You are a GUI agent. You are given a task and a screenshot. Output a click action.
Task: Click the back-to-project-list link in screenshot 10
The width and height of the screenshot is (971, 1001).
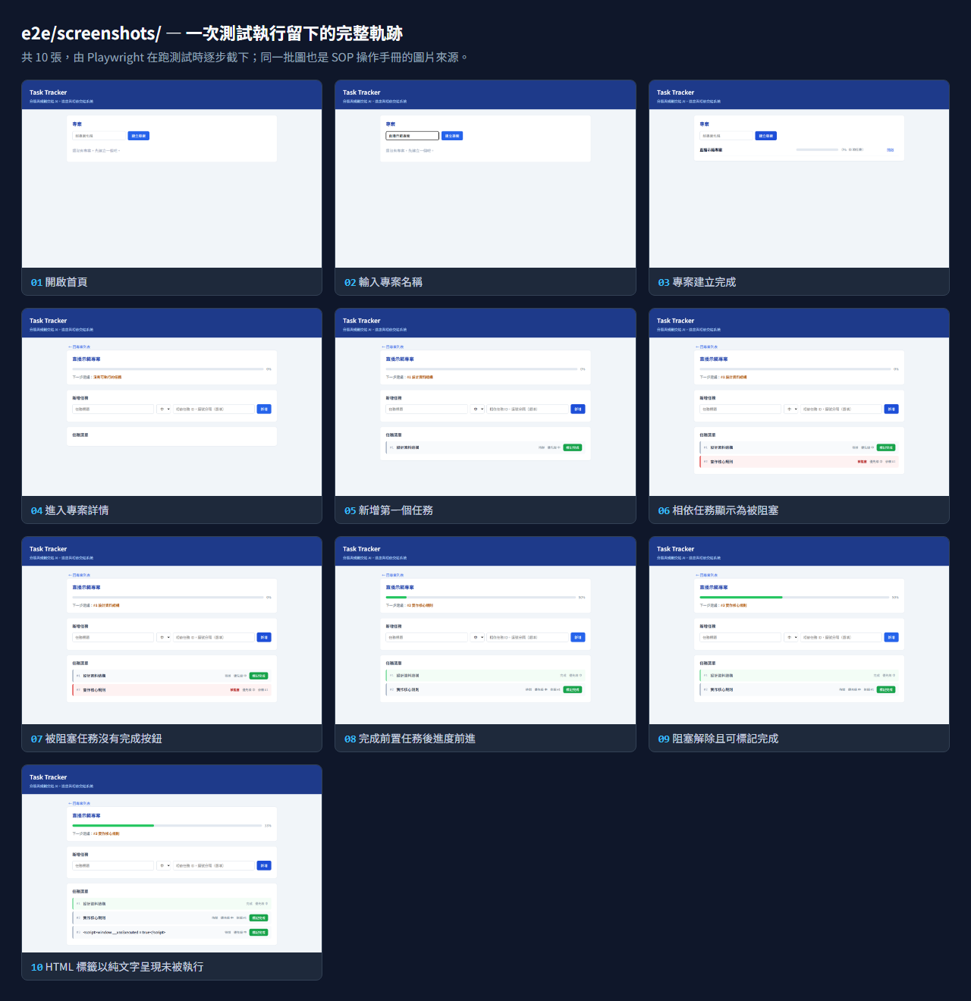point(80,803)
